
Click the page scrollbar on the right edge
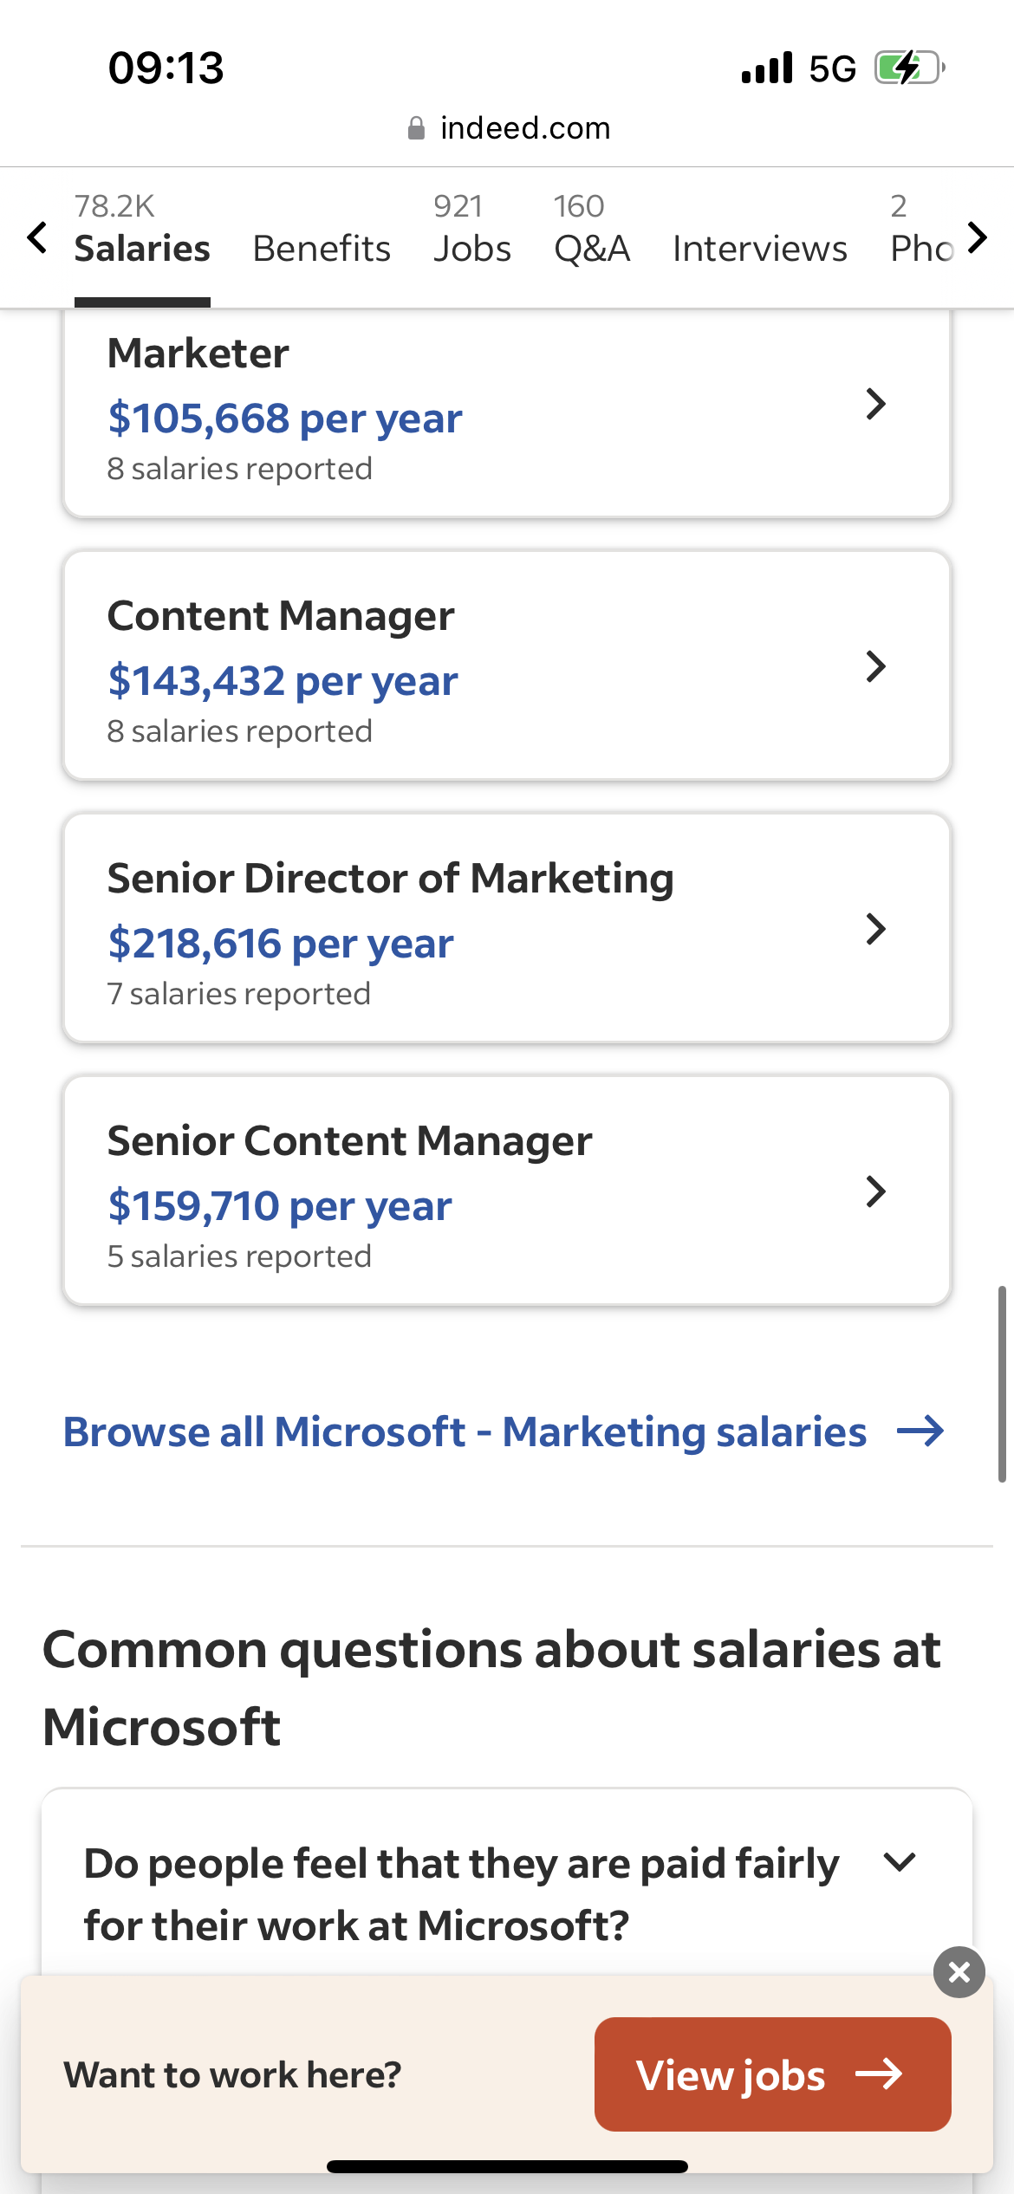click(x=1002, y=1384)
